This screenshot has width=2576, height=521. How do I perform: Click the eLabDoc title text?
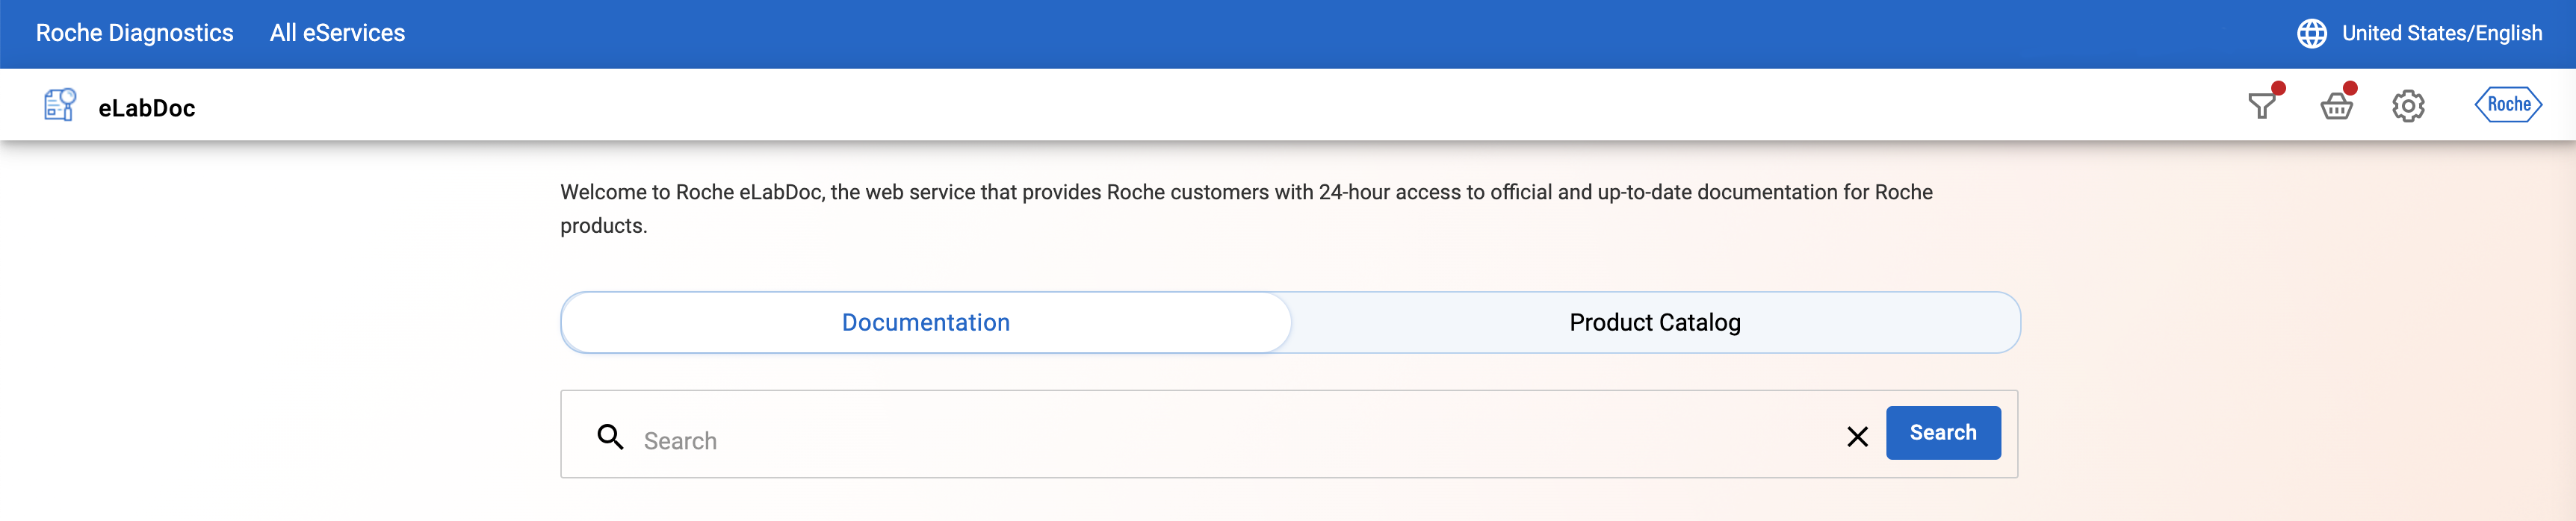tap(146, 108)
